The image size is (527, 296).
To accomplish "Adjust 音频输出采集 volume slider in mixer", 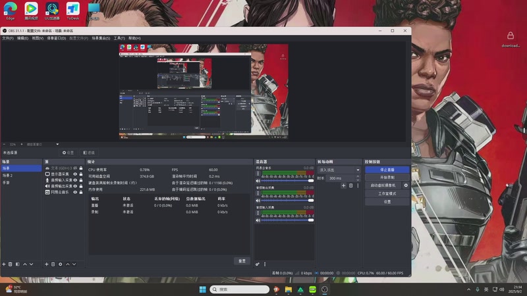I will coord(287,201).
